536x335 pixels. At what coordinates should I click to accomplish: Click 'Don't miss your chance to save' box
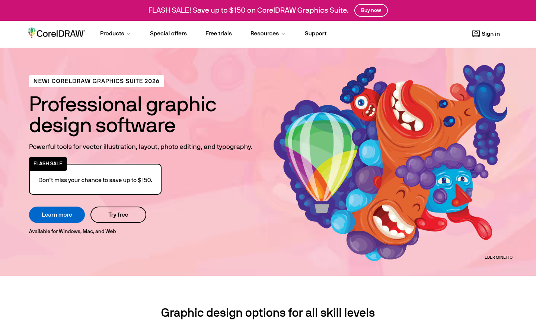click(95, 179)
